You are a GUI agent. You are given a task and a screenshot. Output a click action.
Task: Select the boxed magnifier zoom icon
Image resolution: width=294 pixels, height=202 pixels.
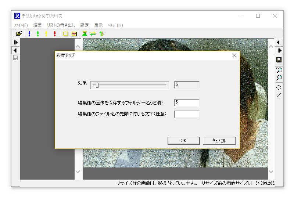click(x=279, y=70)
